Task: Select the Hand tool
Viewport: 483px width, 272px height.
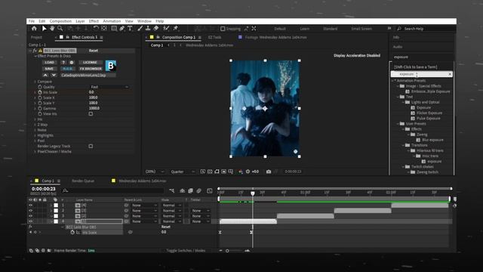Action: click(x=52, y=29)
